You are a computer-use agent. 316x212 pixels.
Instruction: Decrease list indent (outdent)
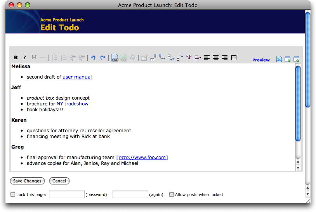pyautogui.click(x=73, y=58)
